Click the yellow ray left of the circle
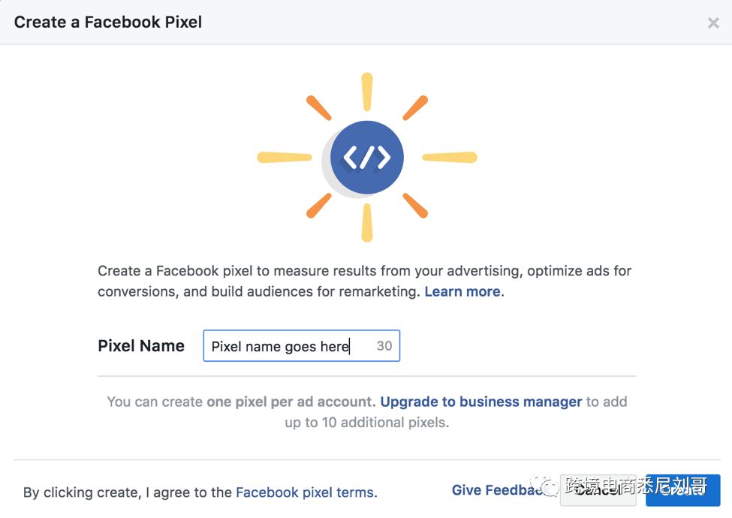Screen dimensions: 732x518 tap(284, 156)
